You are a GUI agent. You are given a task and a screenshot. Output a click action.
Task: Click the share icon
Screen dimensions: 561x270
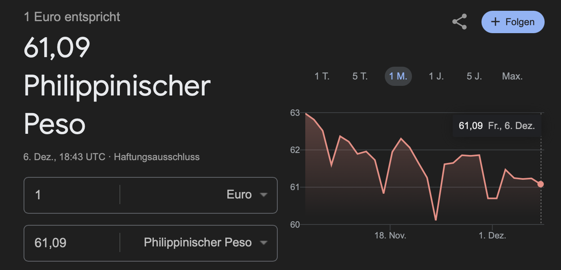pos(460,22)
